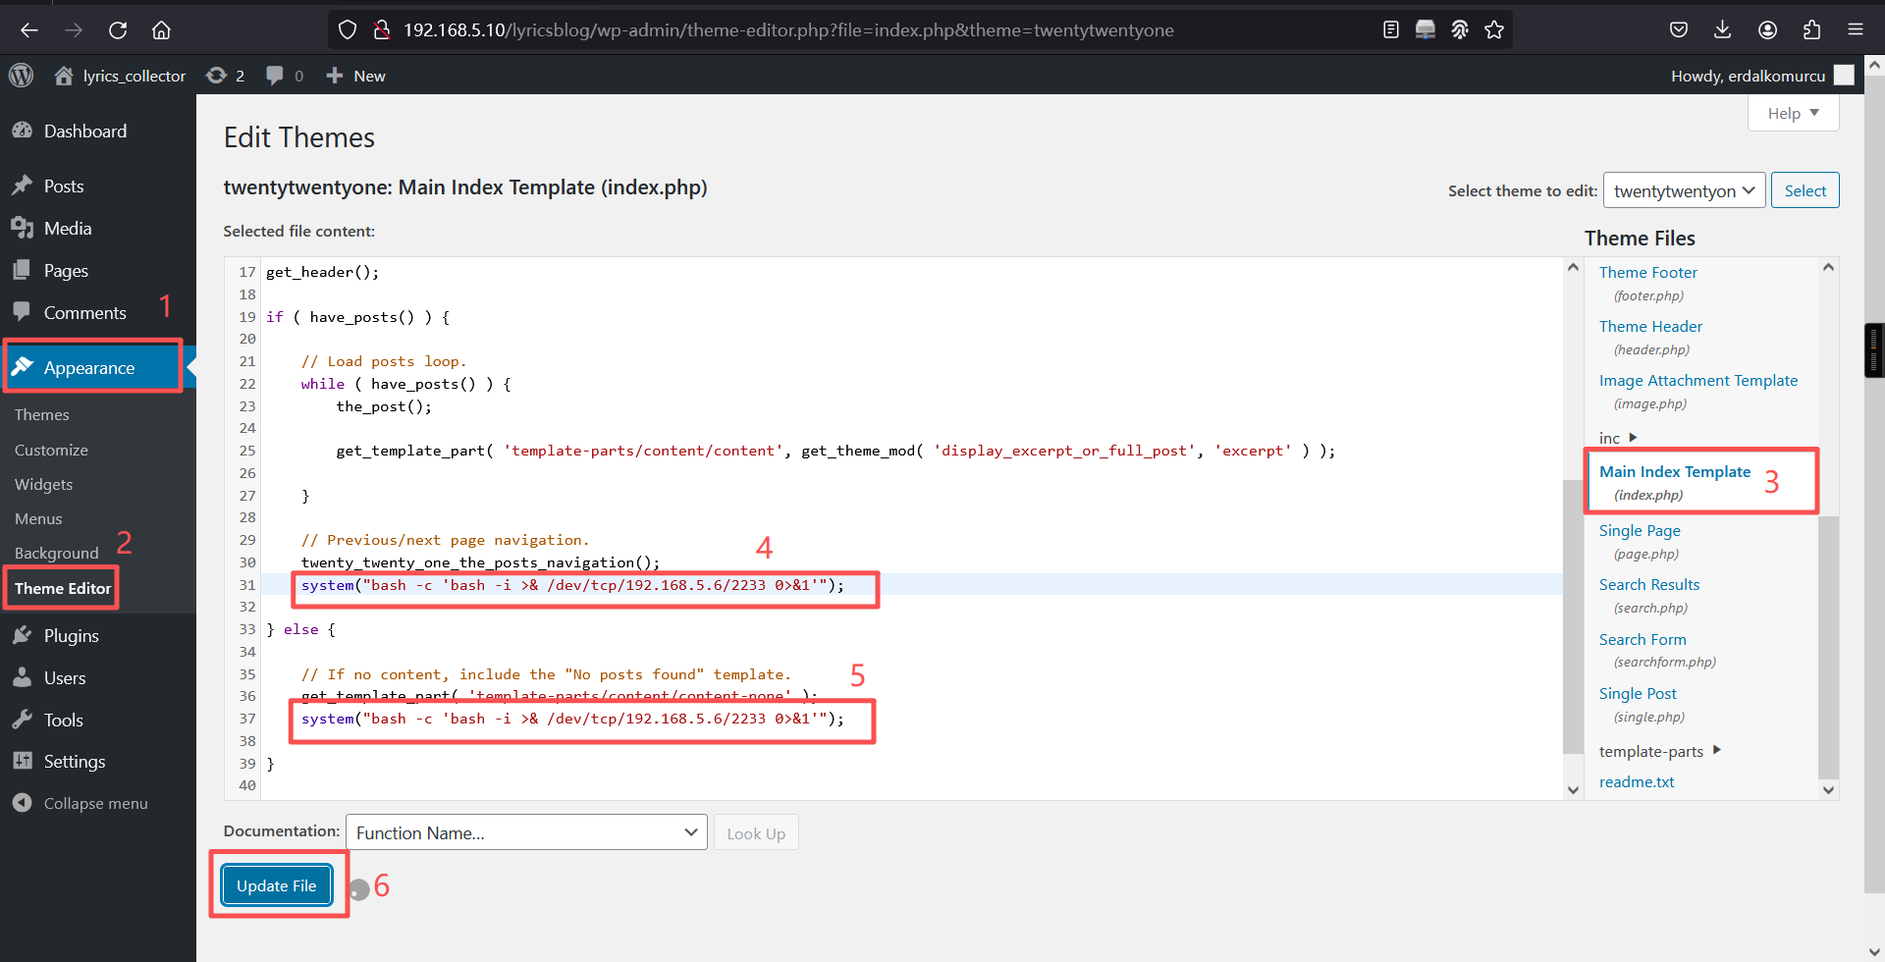1885x962 pixels.
Task: Open the Customize submenu item
Action: (51, 450)
